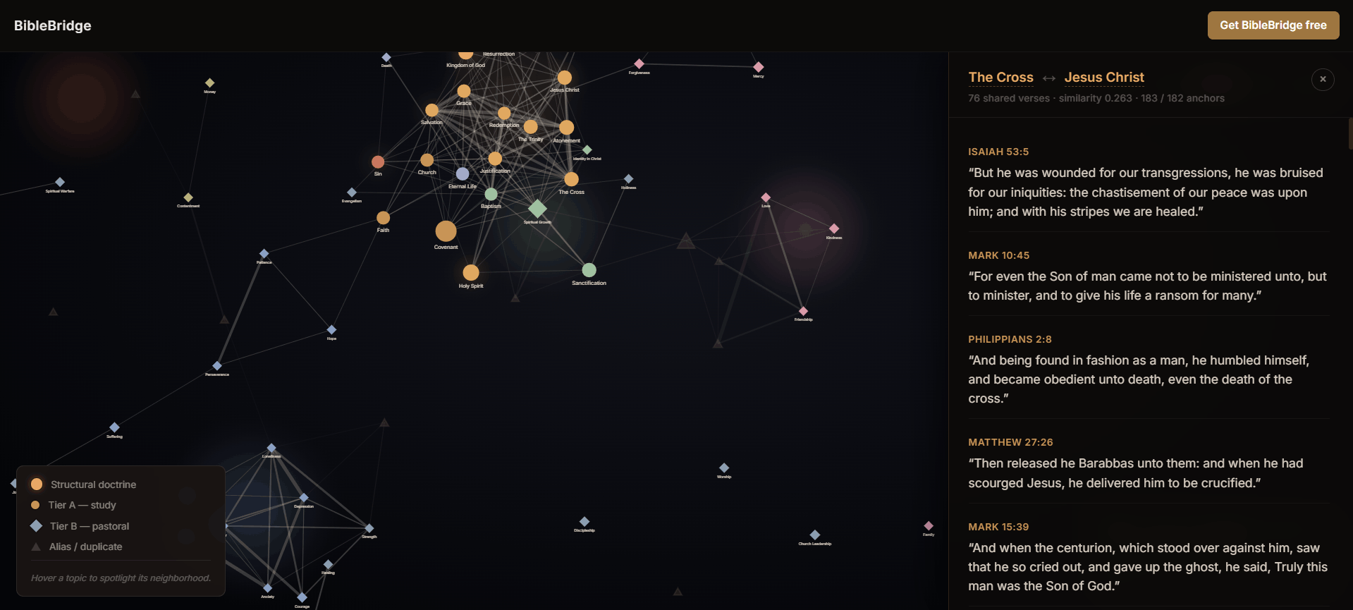
Task: Click the Hope diamond node
Action: (x=331, y=330)
